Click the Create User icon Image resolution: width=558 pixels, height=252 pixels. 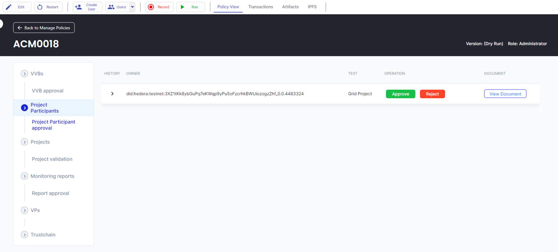78,7
